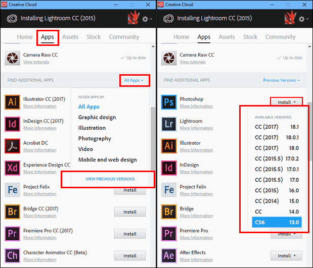Select Apps tab in right window
The width and height of the screenshot is (313, 268).
tap(204, 37)
